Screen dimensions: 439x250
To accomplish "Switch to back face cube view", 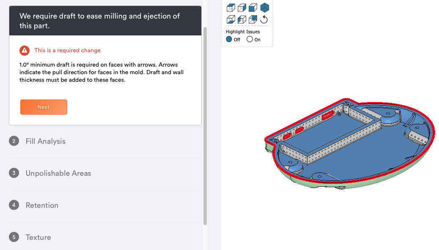I will 253,19.
